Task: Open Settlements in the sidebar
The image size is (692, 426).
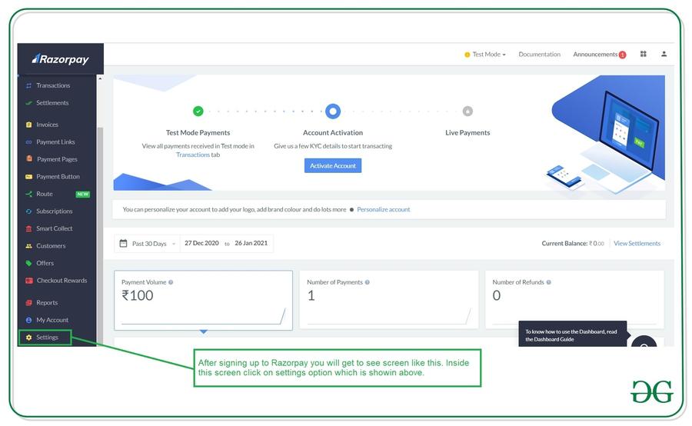Action: coord(52,103)
